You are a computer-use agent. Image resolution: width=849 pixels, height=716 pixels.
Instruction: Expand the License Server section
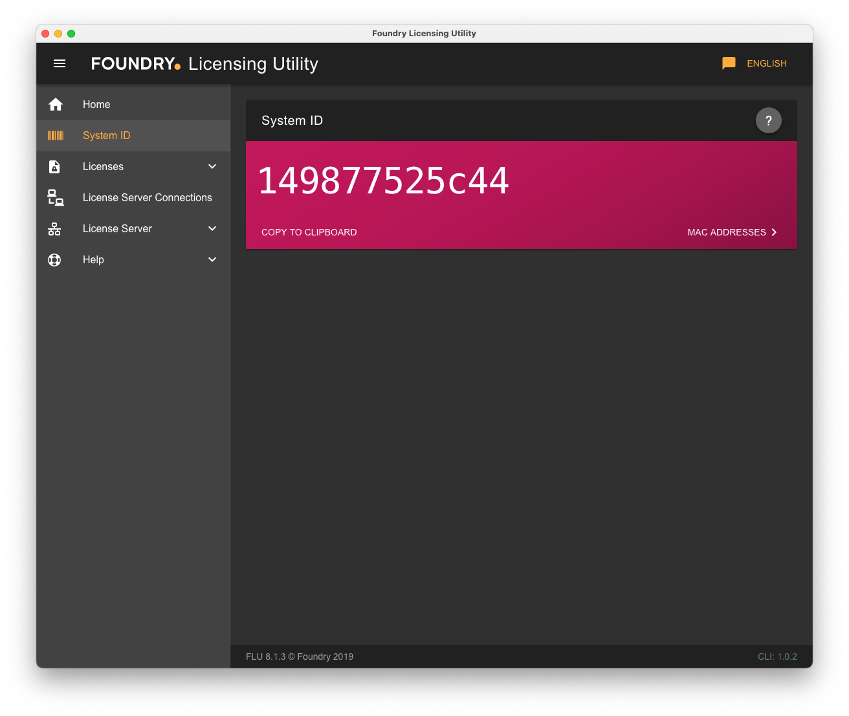[212, 228]
